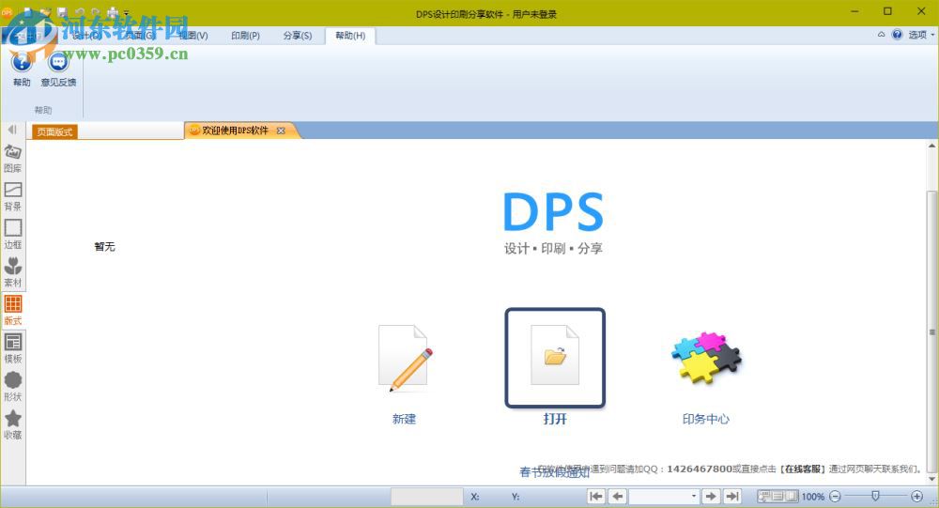Go to previous page arrow button
Screen dimensions: 939x508
[618, 496]
